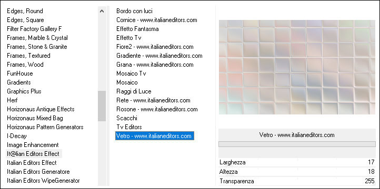Image resolution: width=380 pixels, height=189 pixels.
Task: Click the category list scrollbar thumb
Action: [x=102, y=106]
